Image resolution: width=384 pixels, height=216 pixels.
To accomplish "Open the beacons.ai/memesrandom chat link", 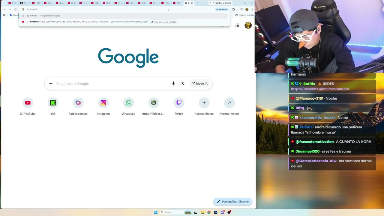I will [320, 89].
